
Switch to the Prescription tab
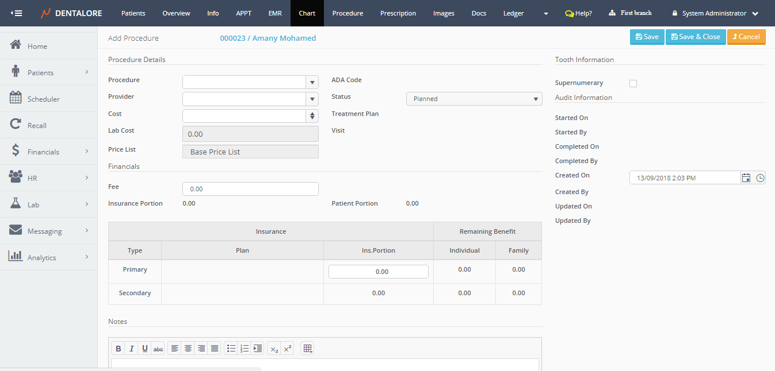pos(398,13)
